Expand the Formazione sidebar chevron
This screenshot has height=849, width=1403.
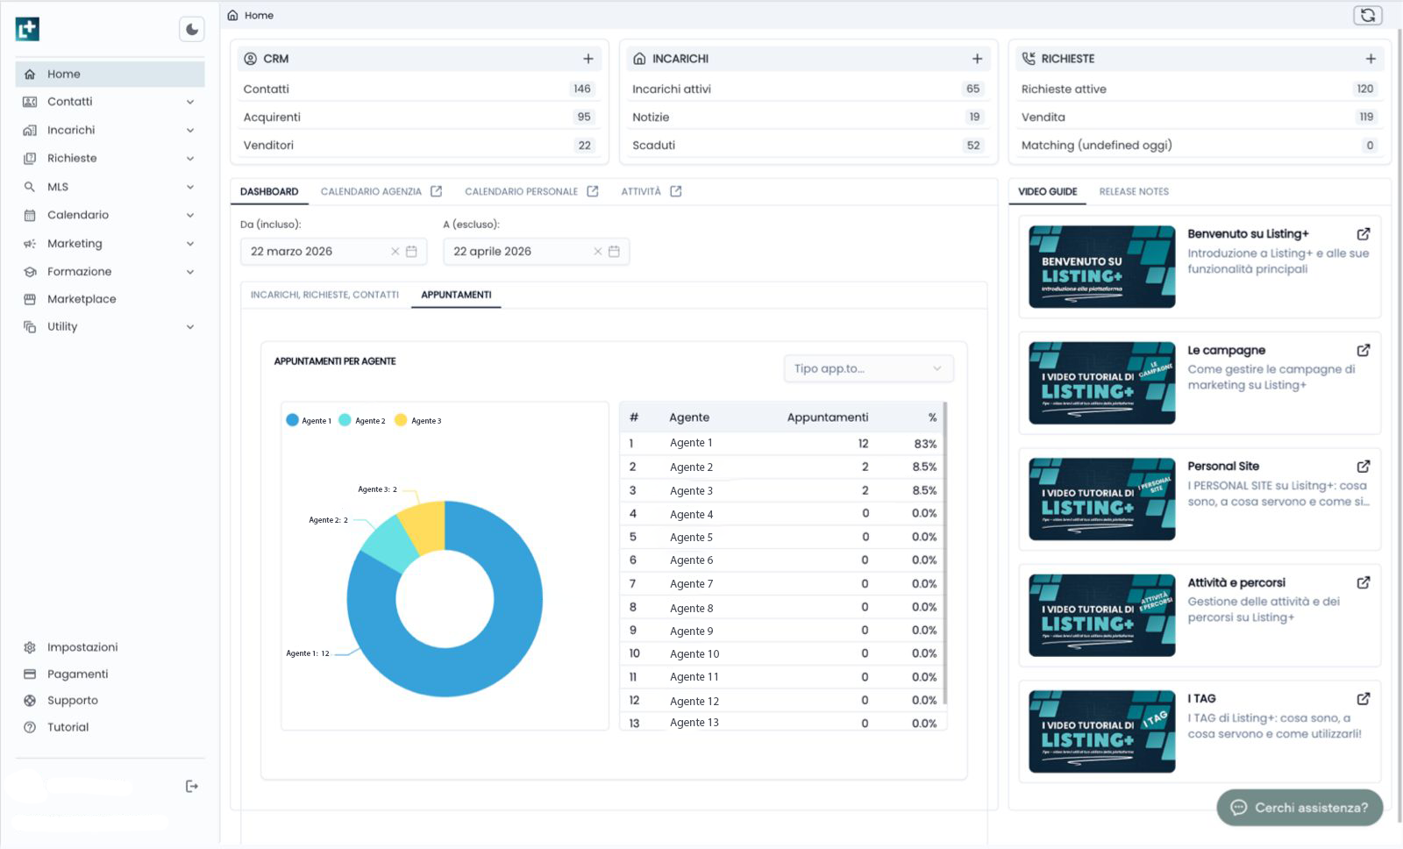coord(190,272)
